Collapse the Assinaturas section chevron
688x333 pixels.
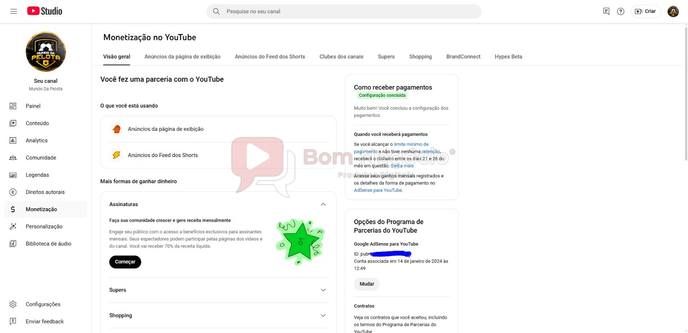click(x=323, y=204)
